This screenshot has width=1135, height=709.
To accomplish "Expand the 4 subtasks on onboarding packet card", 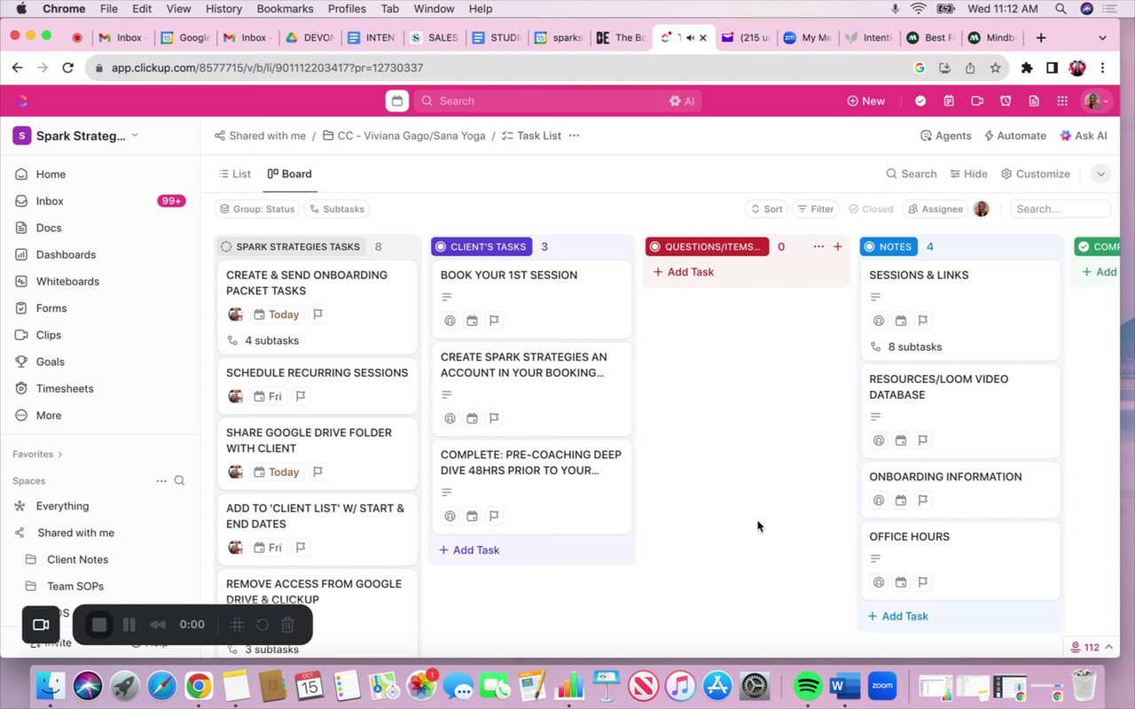I will 263,340.
